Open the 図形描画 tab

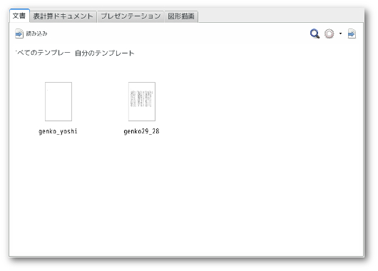tap(181, 16)
